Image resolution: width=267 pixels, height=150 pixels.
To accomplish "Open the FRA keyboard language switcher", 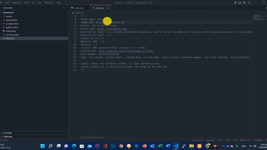I will [x=244, y=146].
